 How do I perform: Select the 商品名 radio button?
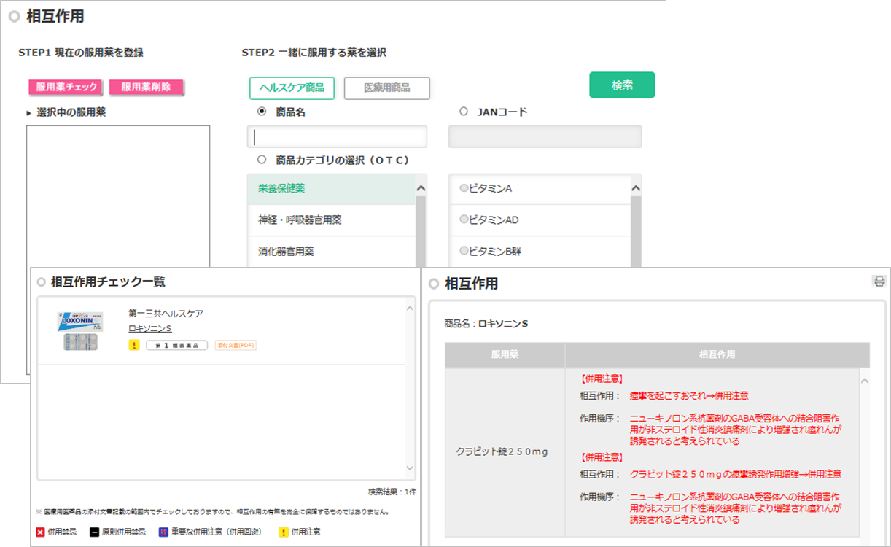point(262,112)
